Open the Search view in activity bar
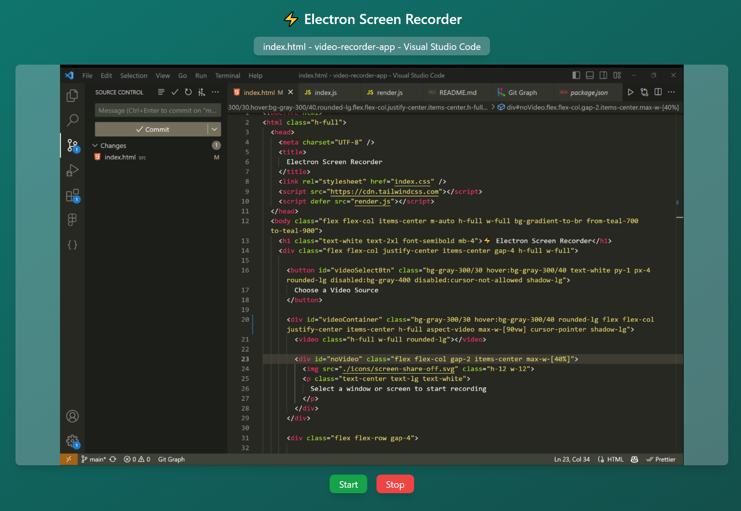 coord(72,120)
